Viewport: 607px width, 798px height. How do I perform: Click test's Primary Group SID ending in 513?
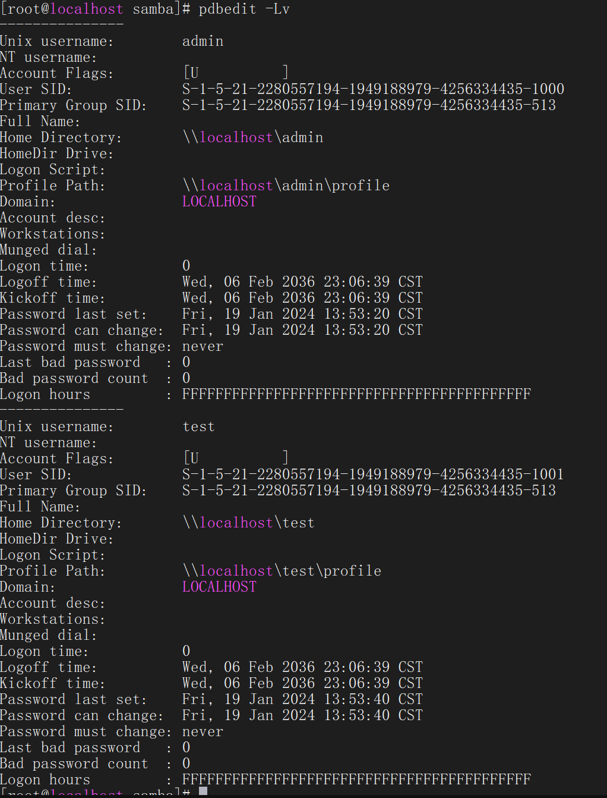coord(369,491)
